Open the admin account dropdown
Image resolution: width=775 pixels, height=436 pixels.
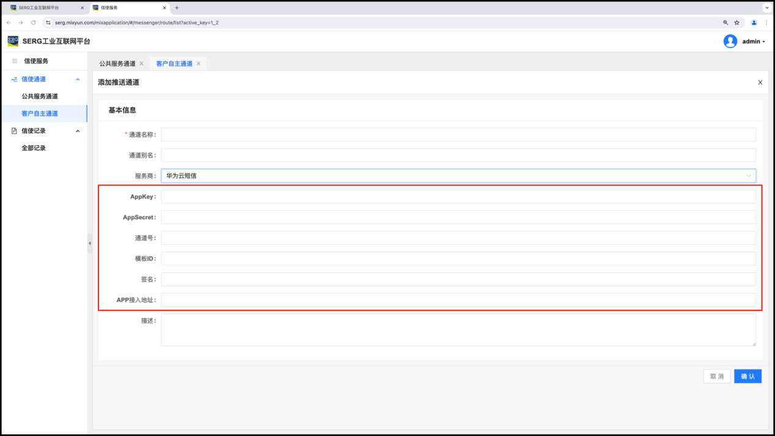click(x=754, y=42)
